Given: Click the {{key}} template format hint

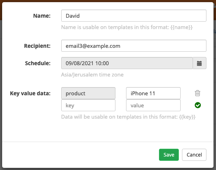Looking at the screenshot, I should (128, 117).
